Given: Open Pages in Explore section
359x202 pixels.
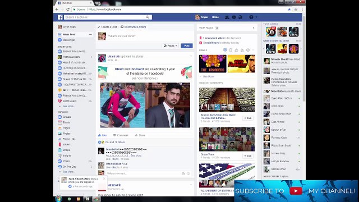Looking at the screenshot, I should pos(66,128).
